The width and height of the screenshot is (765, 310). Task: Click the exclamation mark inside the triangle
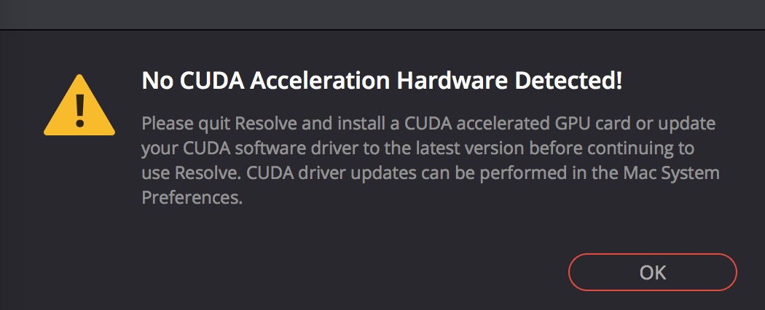(x=79, y=111)
